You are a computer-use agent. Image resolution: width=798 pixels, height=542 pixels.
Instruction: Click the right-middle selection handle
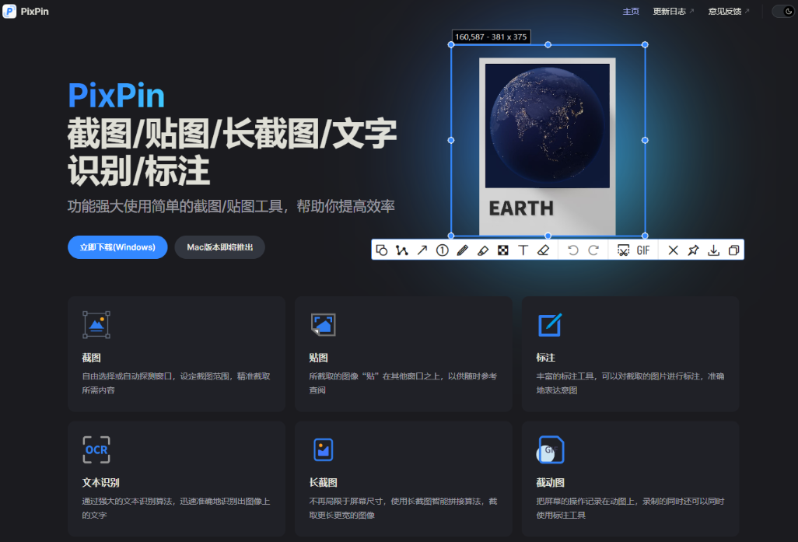click(645, 140)
